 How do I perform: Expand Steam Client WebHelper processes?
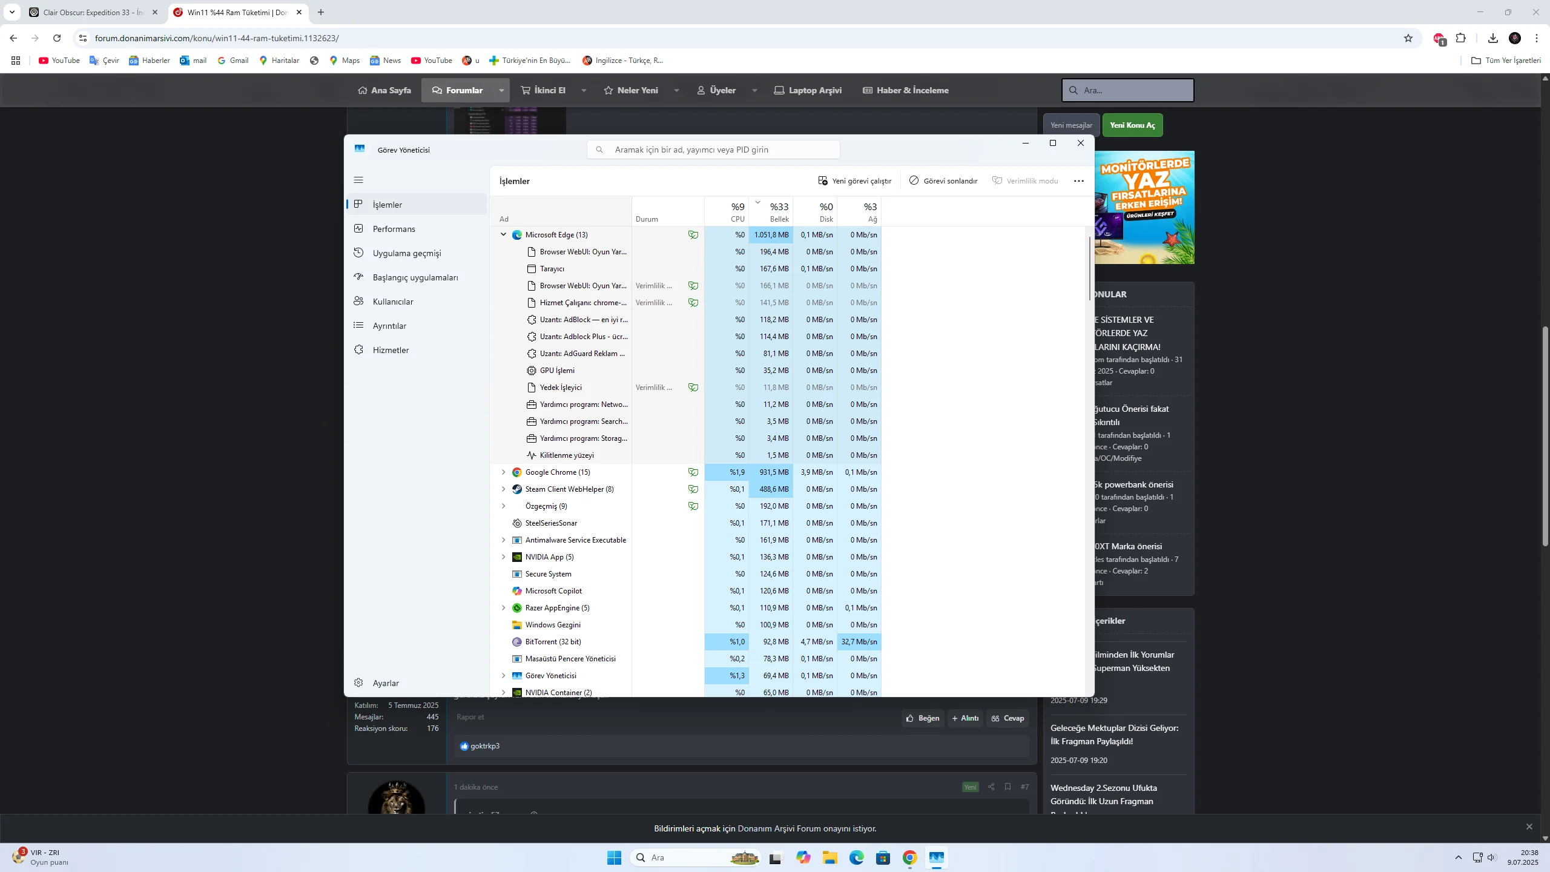tap(503, 489)
